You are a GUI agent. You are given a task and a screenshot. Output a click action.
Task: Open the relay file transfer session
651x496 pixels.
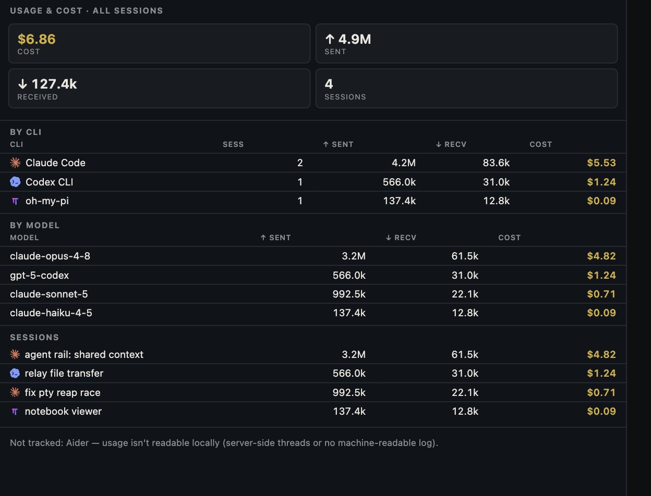313,373
